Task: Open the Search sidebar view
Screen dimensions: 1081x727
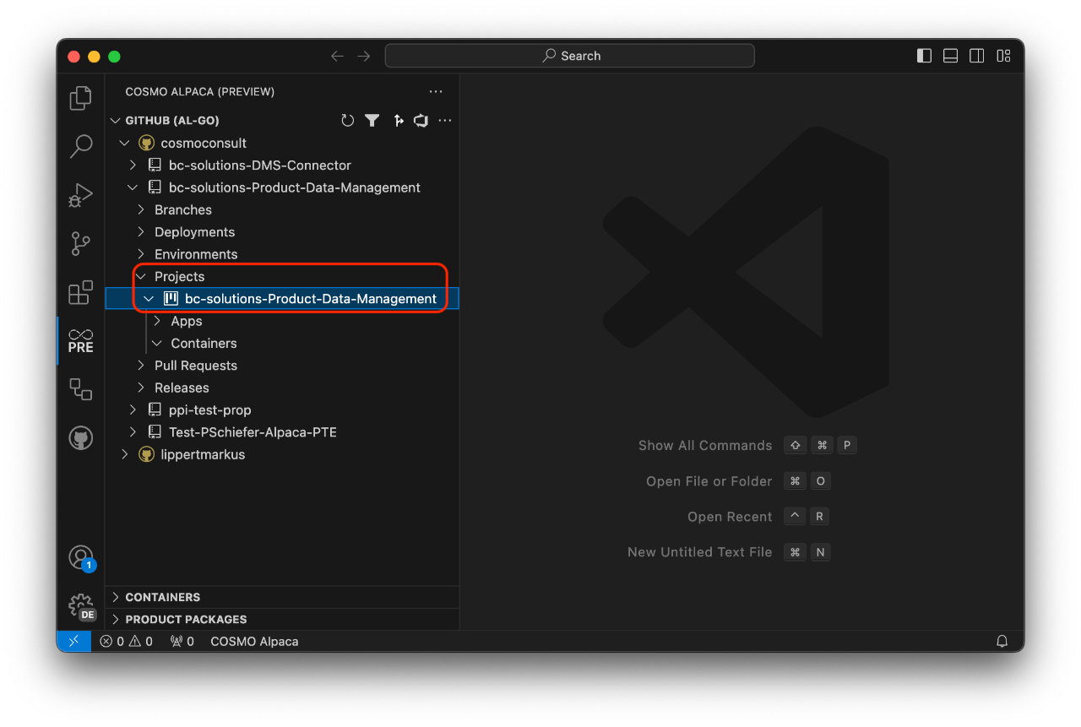Action: (x=80, y=146)
